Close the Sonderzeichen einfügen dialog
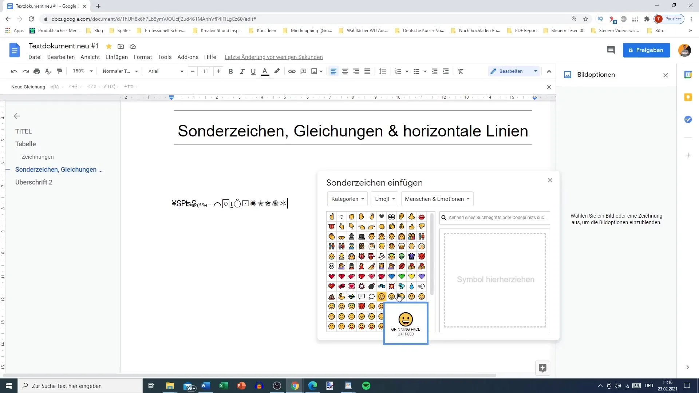699x393 pixels. (550, 180)
